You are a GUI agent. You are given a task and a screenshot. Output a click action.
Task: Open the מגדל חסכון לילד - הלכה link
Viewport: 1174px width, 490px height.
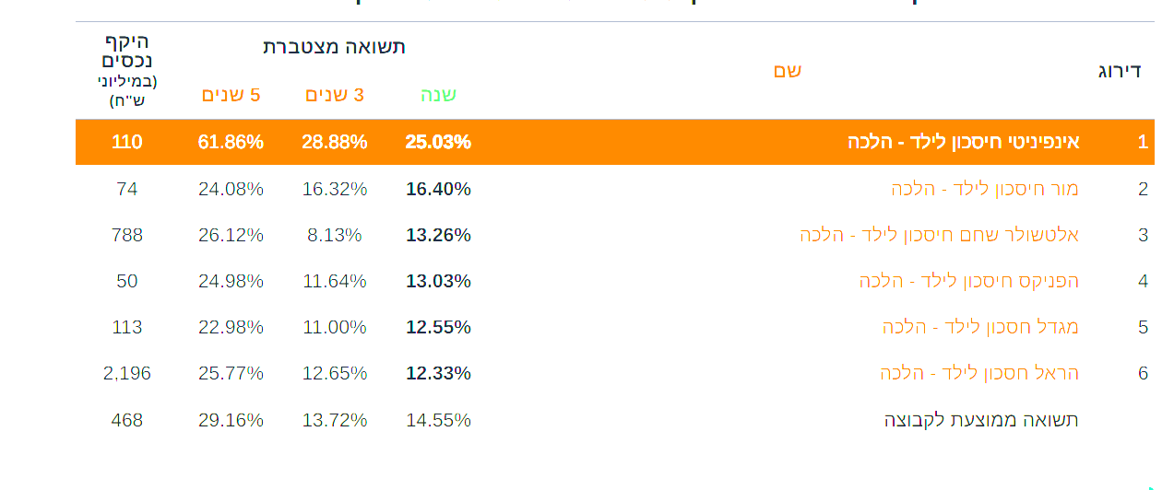pyautogui.click(x=979, y=327)
